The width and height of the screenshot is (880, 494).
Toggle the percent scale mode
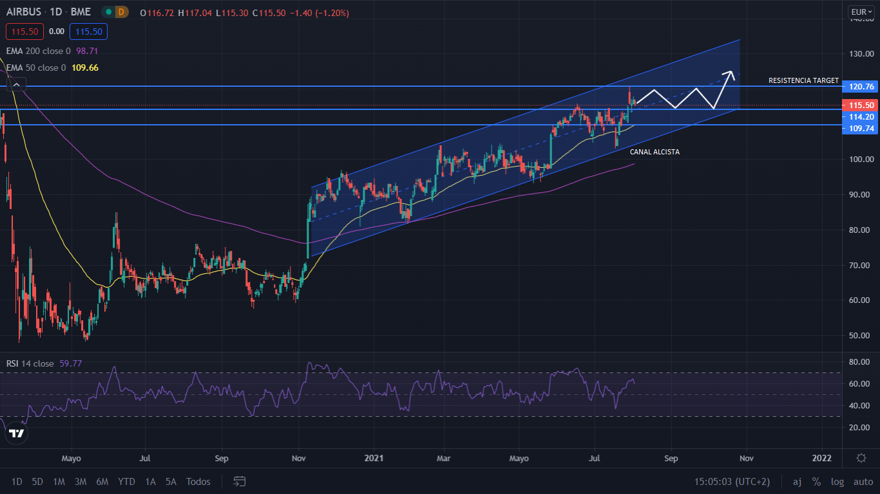click(816, 481)
